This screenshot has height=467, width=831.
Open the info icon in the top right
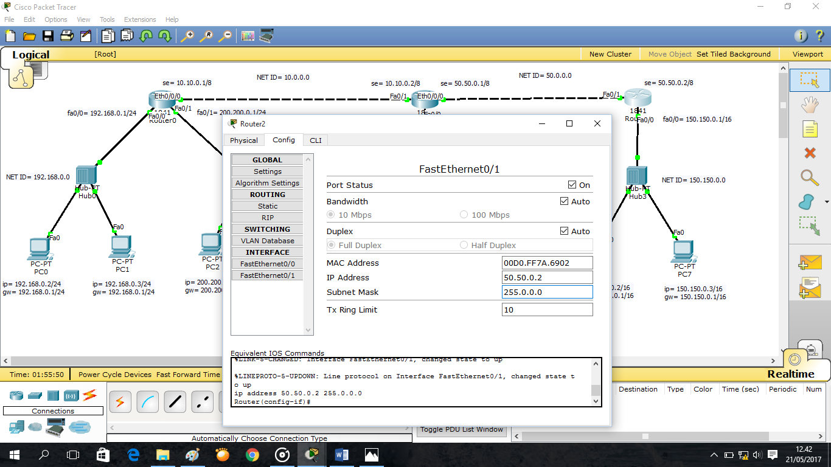point(801,36)
